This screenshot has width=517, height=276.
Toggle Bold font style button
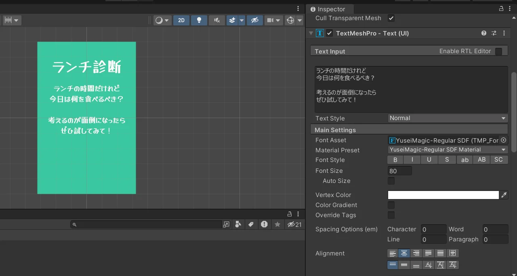[395, 160]
